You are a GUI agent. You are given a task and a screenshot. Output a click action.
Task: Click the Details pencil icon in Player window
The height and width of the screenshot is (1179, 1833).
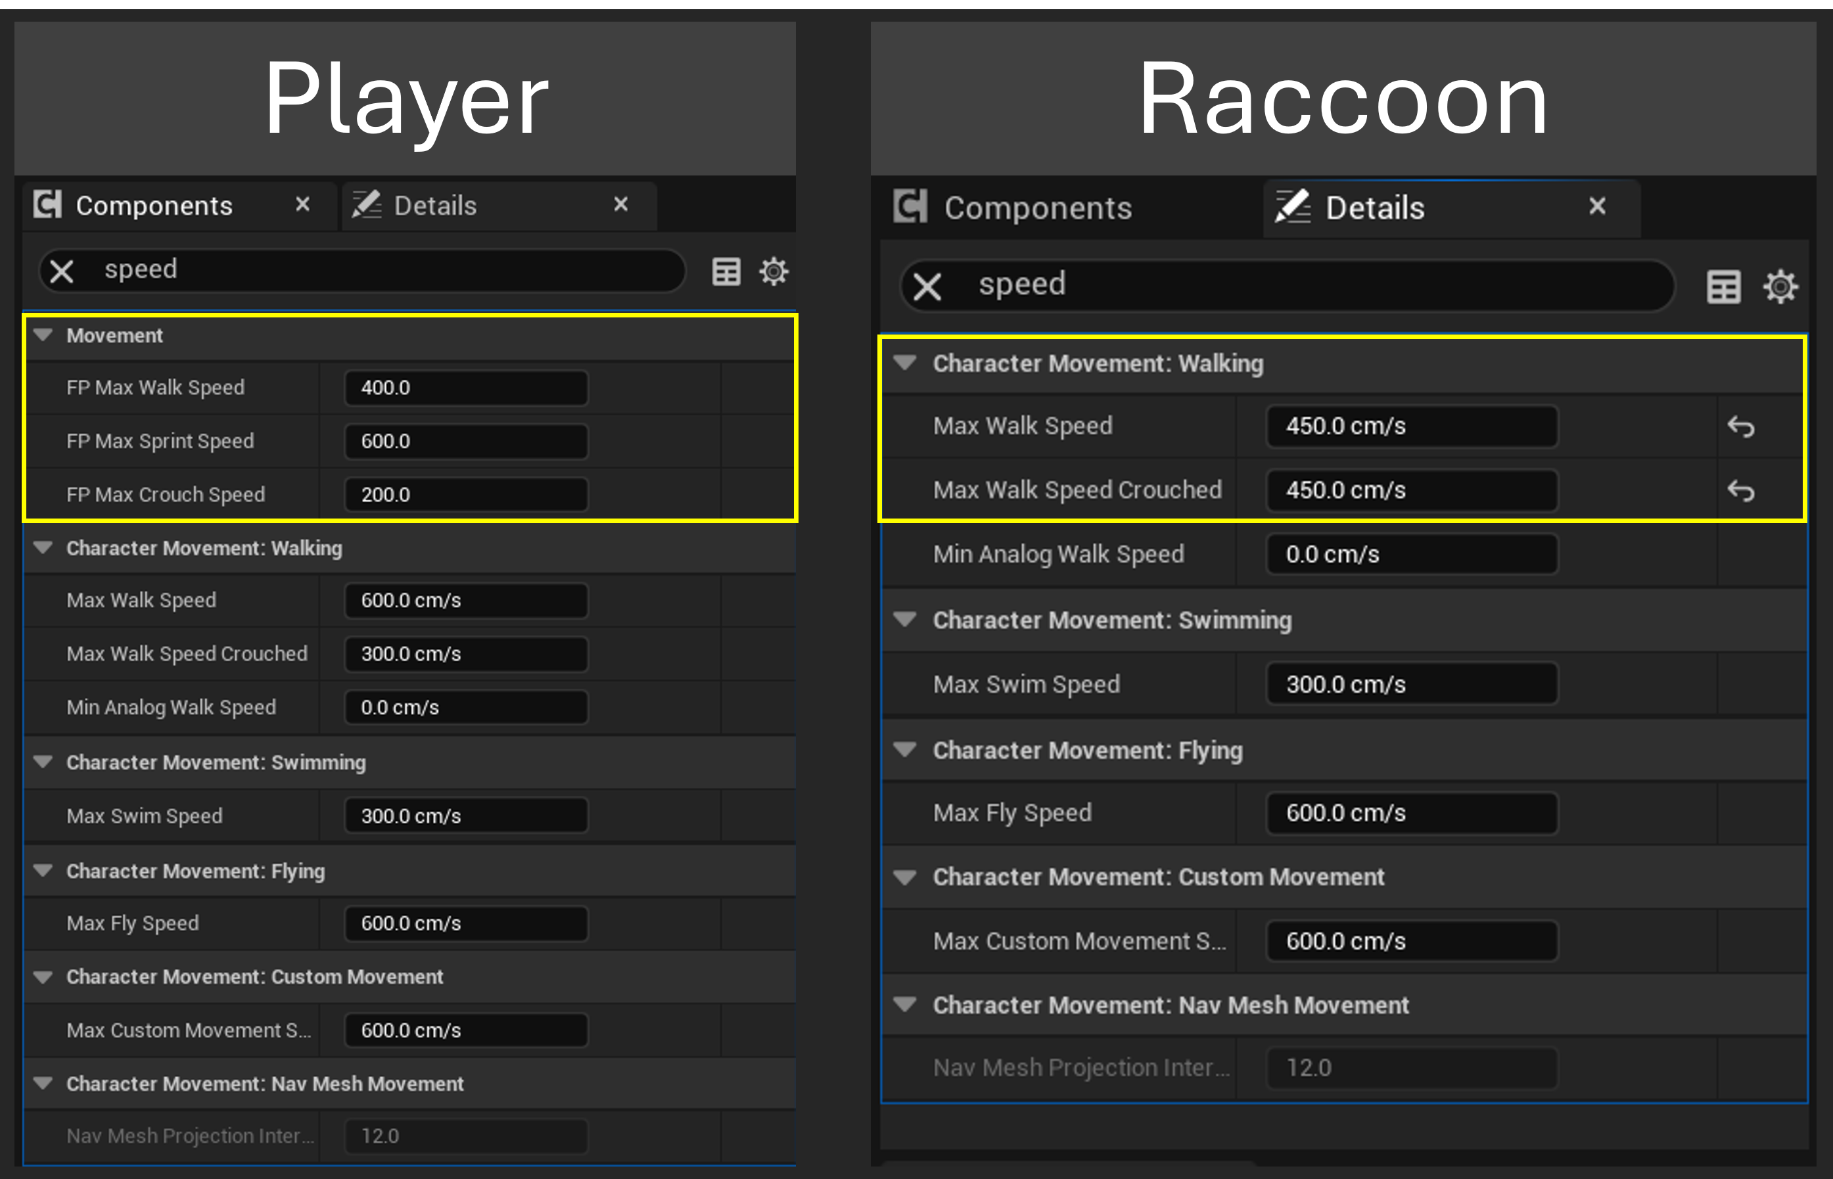click(x=367, y=205)
